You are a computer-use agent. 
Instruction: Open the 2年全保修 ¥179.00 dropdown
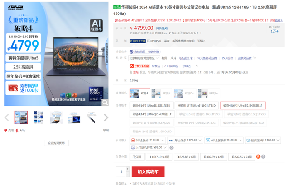[185, 140]
